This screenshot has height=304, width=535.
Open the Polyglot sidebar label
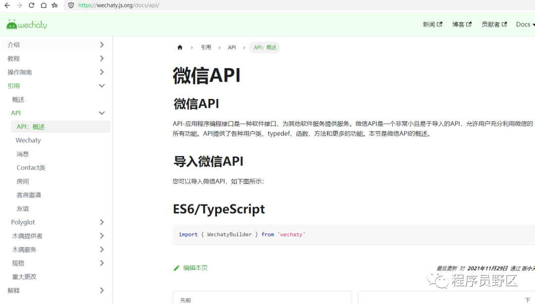coord(23,222)
